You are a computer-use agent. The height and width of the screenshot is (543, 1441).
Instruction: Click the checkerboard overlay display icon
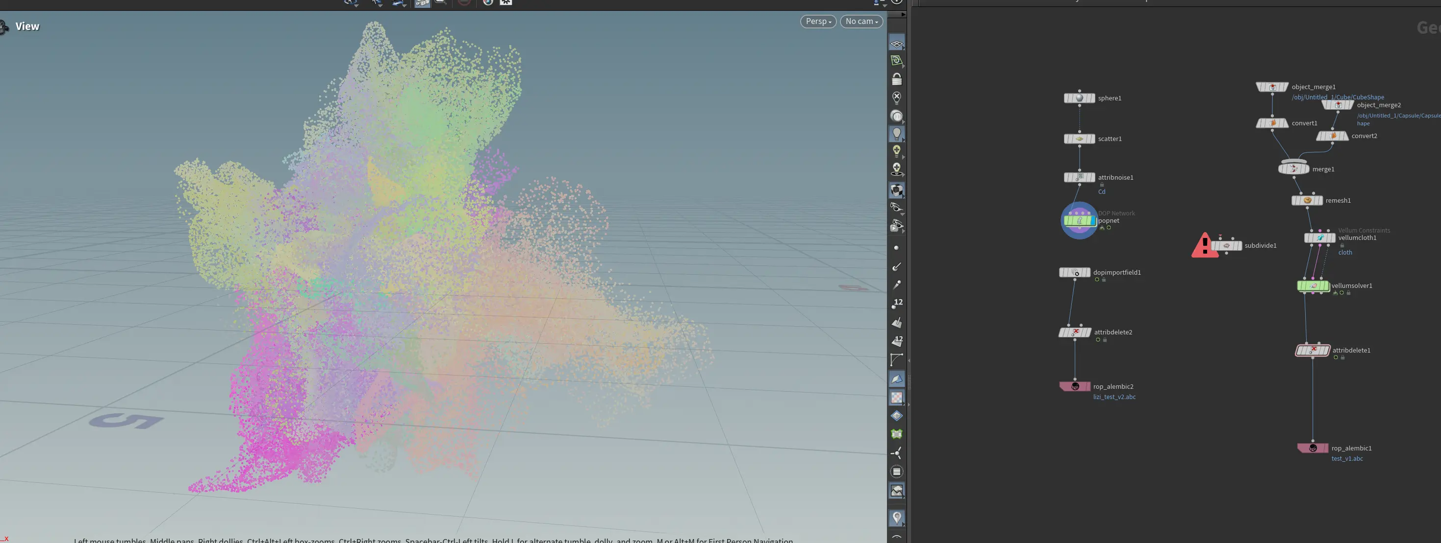tap(897, 397)
